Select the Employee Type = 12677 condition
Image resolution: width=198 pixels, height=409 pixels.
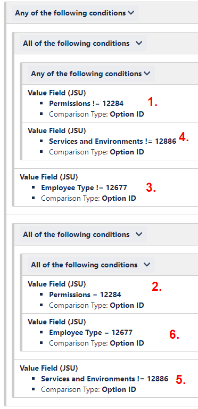90,332
